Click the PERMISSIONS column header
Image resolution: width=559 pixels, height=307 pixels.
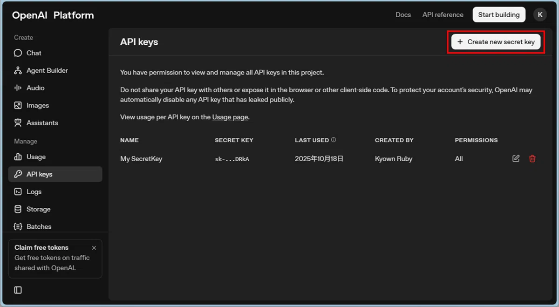click(x=477, y=140)
